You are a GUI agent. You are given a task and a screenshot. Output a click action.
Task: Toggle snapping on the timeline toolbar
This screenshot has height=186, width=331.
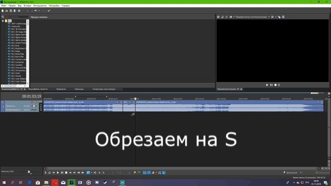[x=145, y=173]
